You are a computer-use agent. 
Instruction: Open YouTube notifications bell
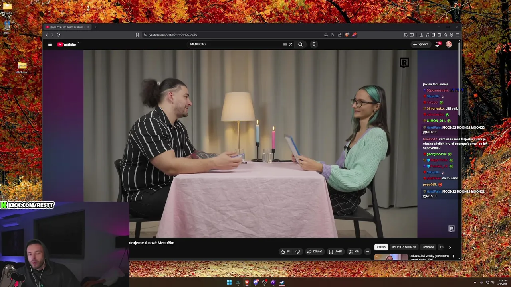[437, 44]
